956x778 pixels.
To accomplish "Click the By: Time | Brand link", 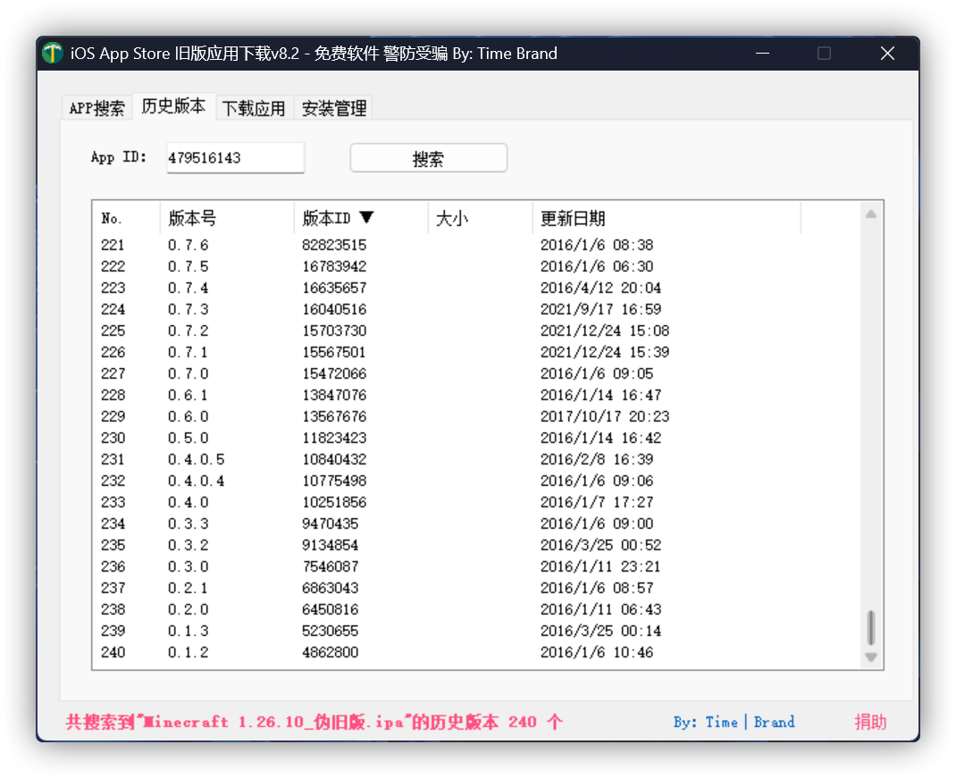I will tap(734, 722).
